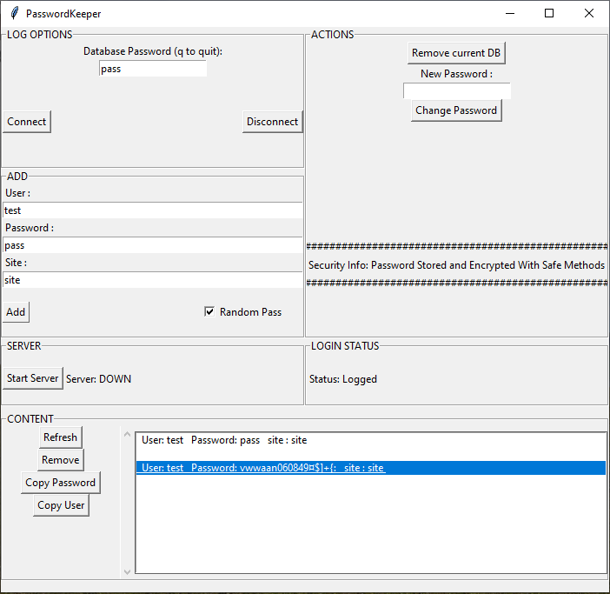The height and width of the screenshot is (594, 610).
Task: Uncheck the Random Pass checkbox
Action: (209, 312)
